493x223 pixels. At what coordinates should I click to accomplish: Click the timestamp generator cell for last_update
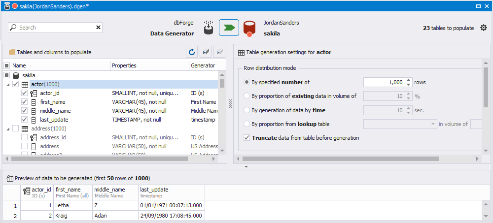204,120
